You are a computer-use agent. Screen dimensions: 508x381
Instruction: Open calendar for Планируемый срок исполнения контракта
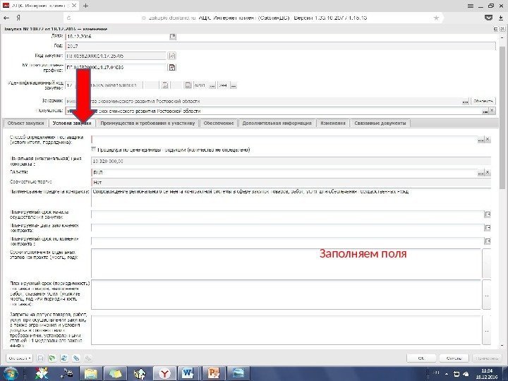click(488, 241)
